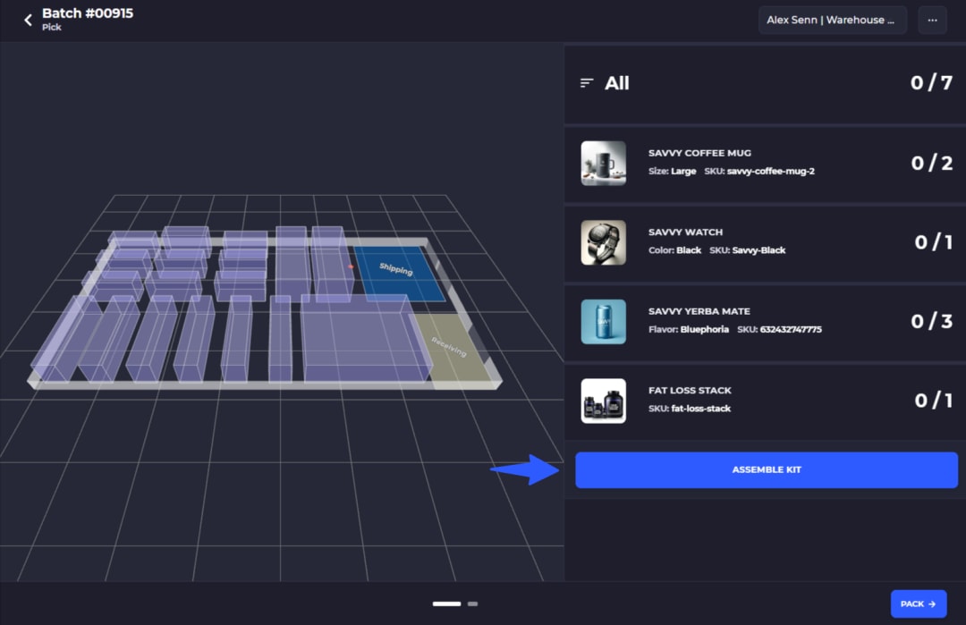This screenshot has width=966, height=625.
Task: Click the Pick subtitle under the batch title
Action: coord(52,28)
